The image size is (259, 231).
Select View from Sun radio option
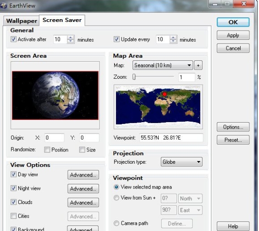point(116,198)
